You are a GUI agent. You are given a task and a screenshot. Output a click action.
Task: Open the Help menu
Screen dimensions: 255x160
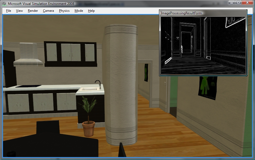click(x=91, y=11)
